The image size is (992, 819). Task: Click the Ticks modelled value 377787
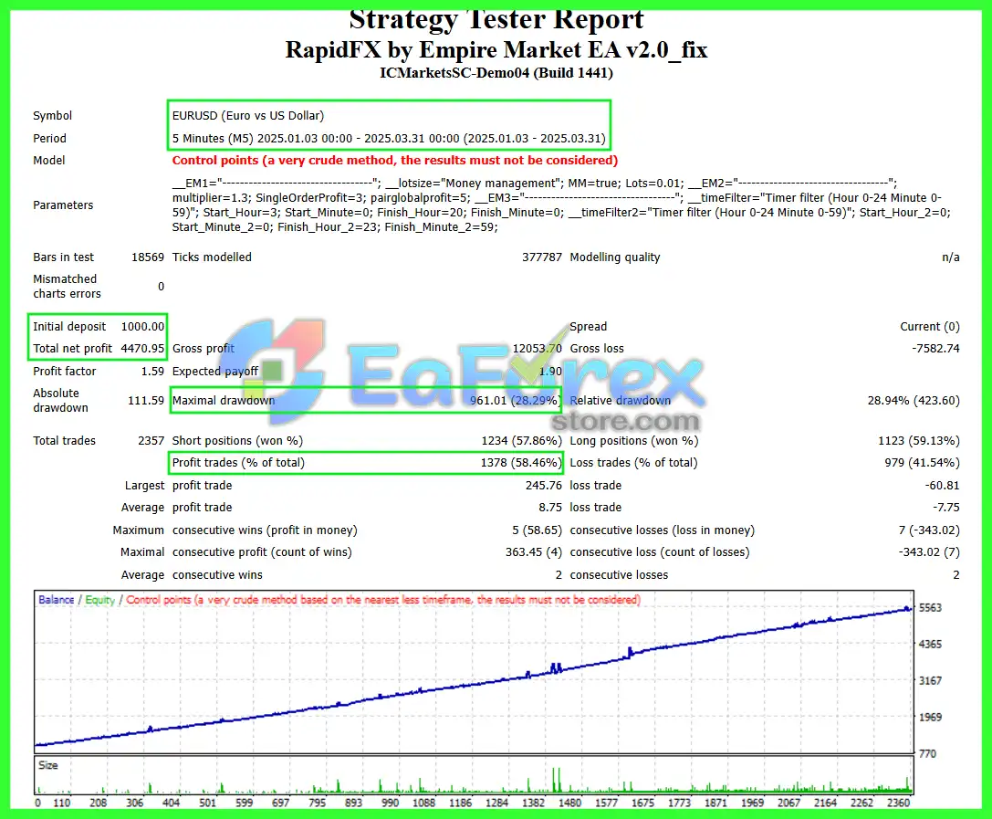coord(541,257)
